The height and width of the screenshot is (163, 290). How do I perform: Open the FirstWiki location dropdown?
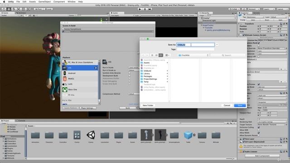tap(193, 55)
